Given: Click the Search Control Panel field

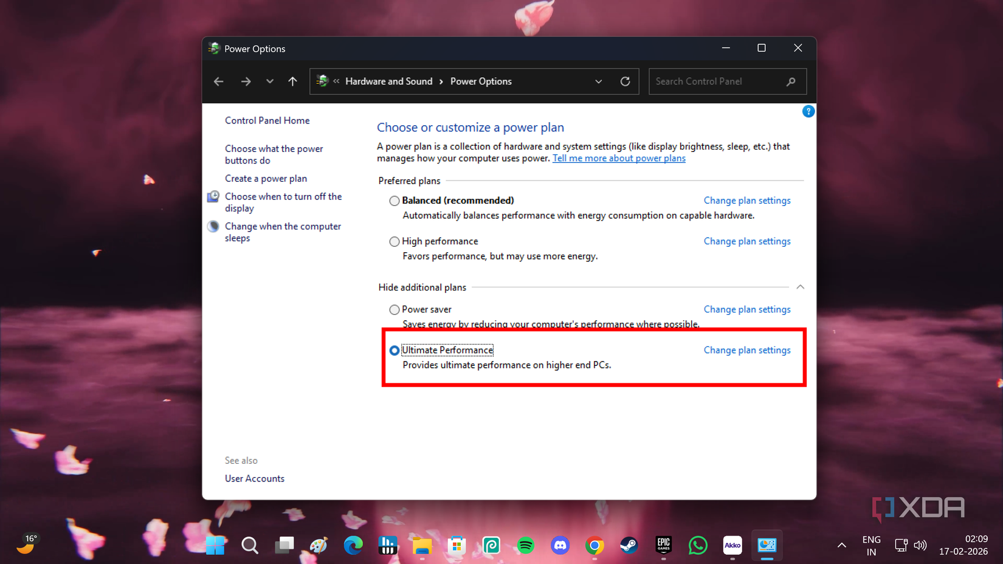Looking at the screenshot, I should pos(728,81).
